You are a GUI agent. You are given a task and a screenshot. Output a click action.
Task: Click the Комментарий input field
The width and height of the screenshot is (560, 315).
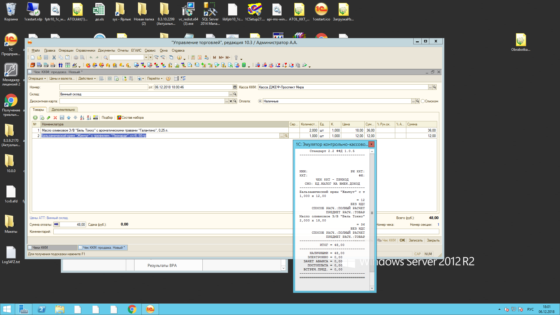[x=172, y=232]
